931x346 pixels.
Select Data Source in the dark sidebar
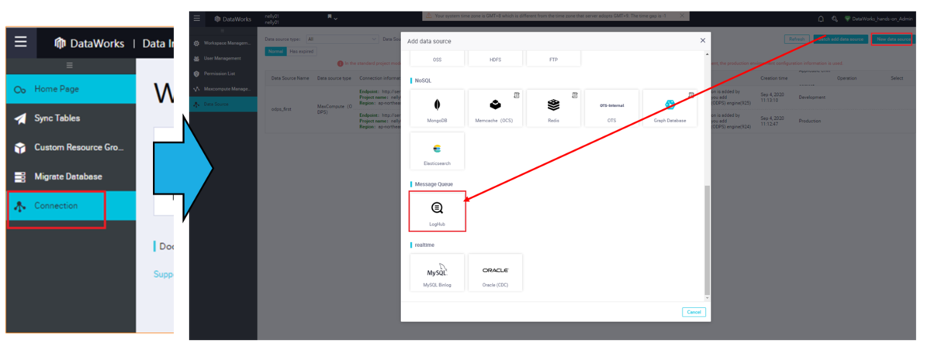click(x=223, y=104)
